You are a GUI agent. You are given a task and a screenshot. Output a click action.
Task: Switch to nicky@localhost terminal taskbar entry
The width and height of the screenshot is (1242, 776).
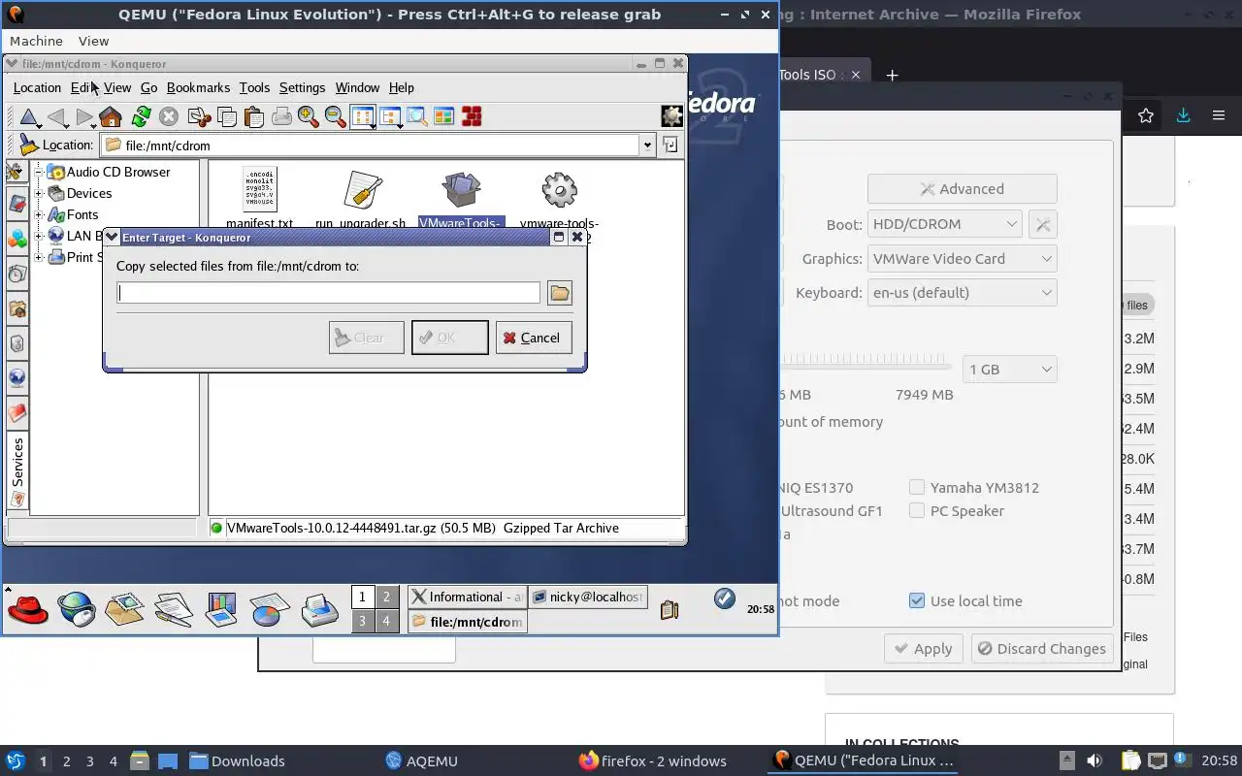[x=588, y=598]
